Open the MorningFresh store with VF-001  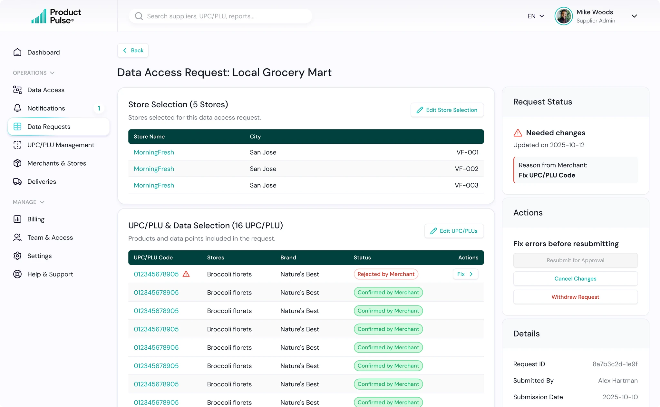pos(154,152)
